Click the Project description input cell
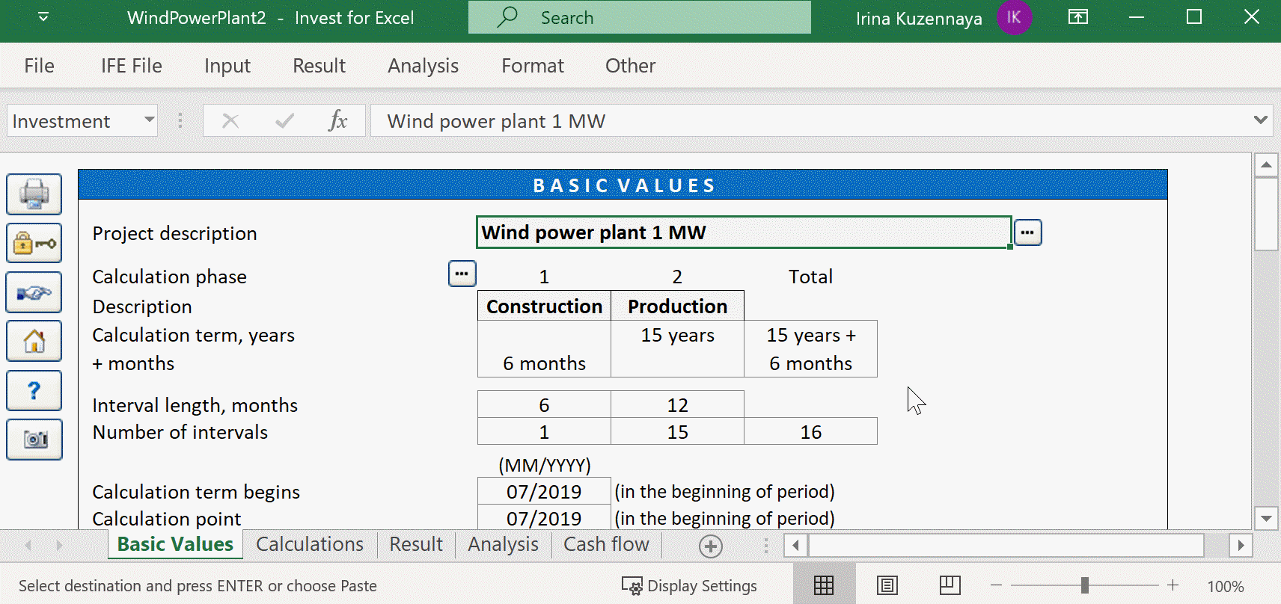 [744, 232]
